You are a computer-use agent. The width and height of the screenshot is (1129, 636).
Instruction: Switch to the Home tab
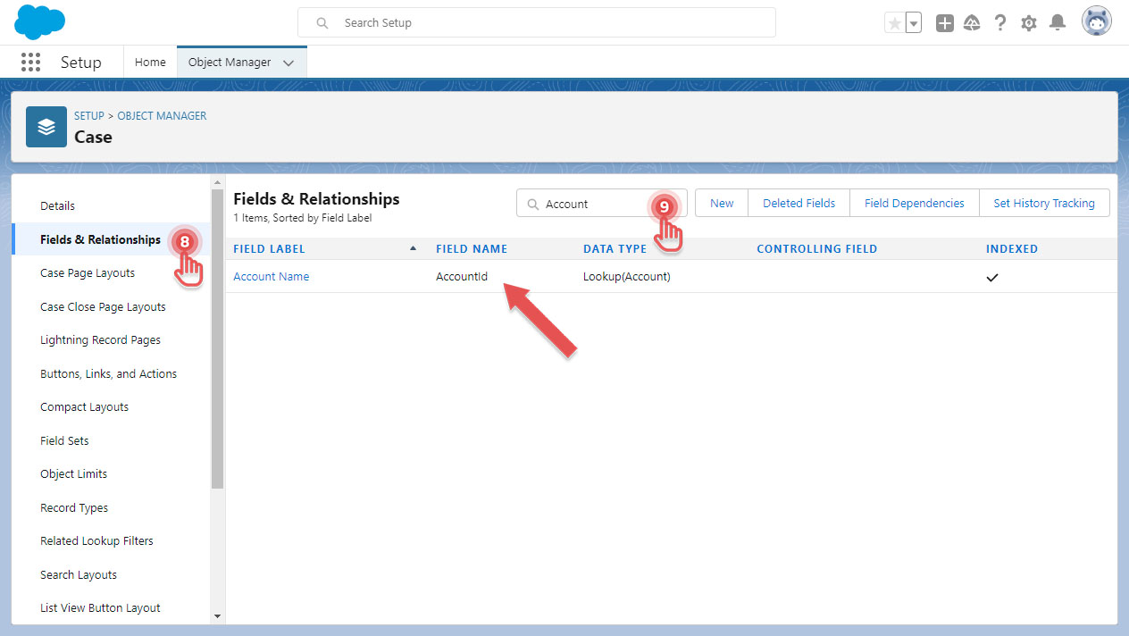click(x=149, y=62)
